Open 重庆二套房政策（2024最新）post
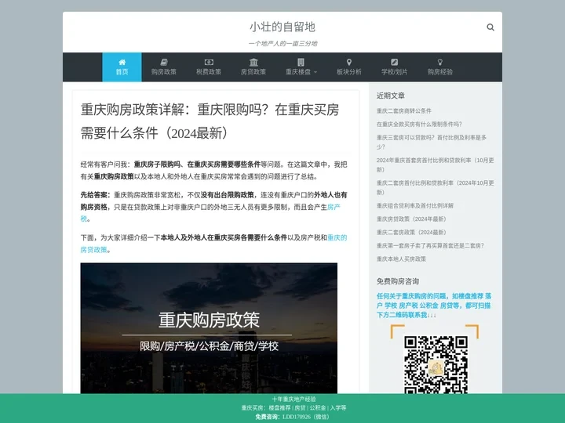The height and width of the screenshot is (423, 565). (411, 233)
